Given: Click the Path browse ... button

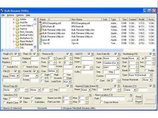Looking at the screenshot, I should [130, 100].
